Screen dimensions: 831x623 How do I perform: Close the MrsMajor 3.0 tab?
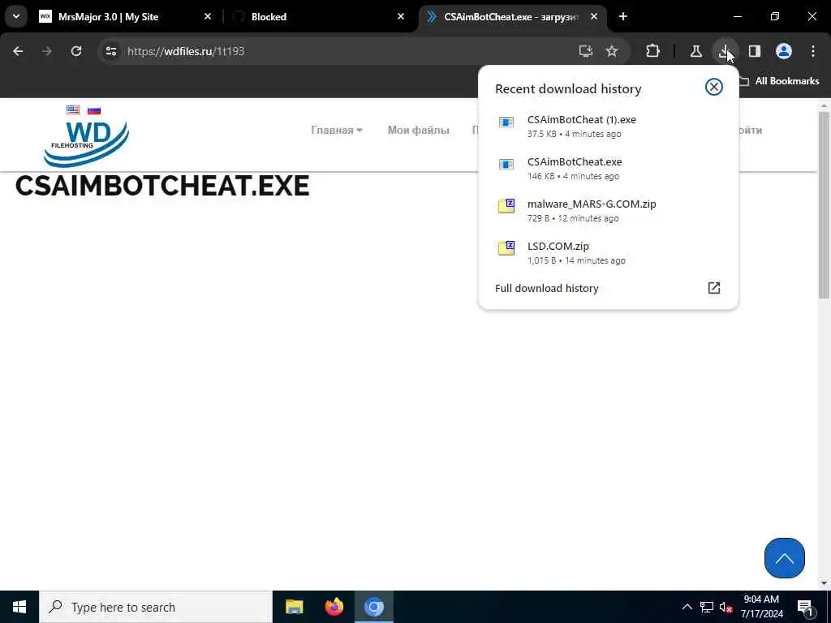point(208,16)
